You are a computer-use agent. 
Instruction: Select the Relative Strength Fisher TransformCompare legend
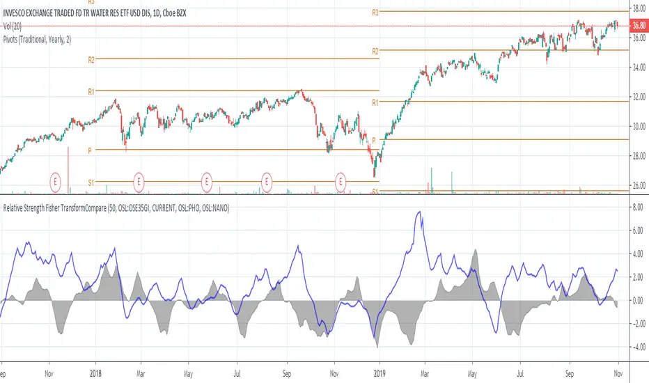point(116,208)
